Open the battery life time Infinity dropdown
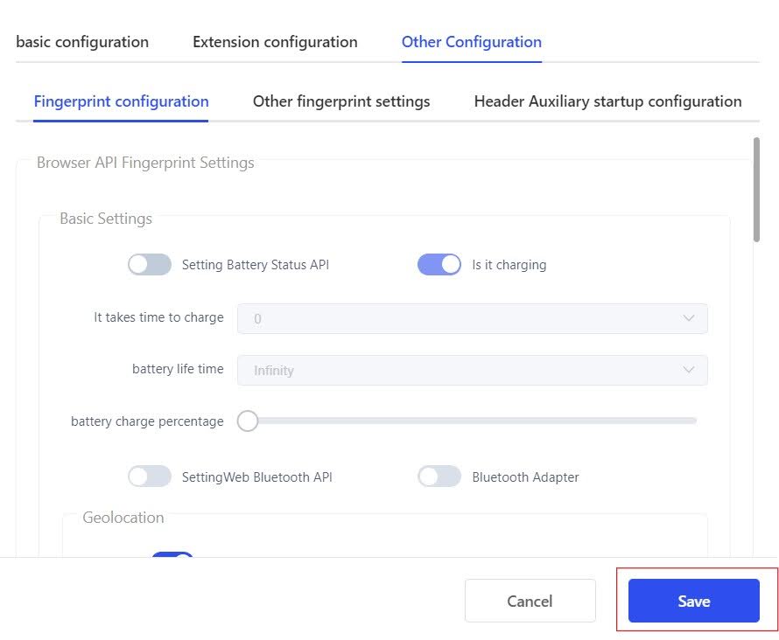The width and height of the screenshot is (779, 640). 471,371
